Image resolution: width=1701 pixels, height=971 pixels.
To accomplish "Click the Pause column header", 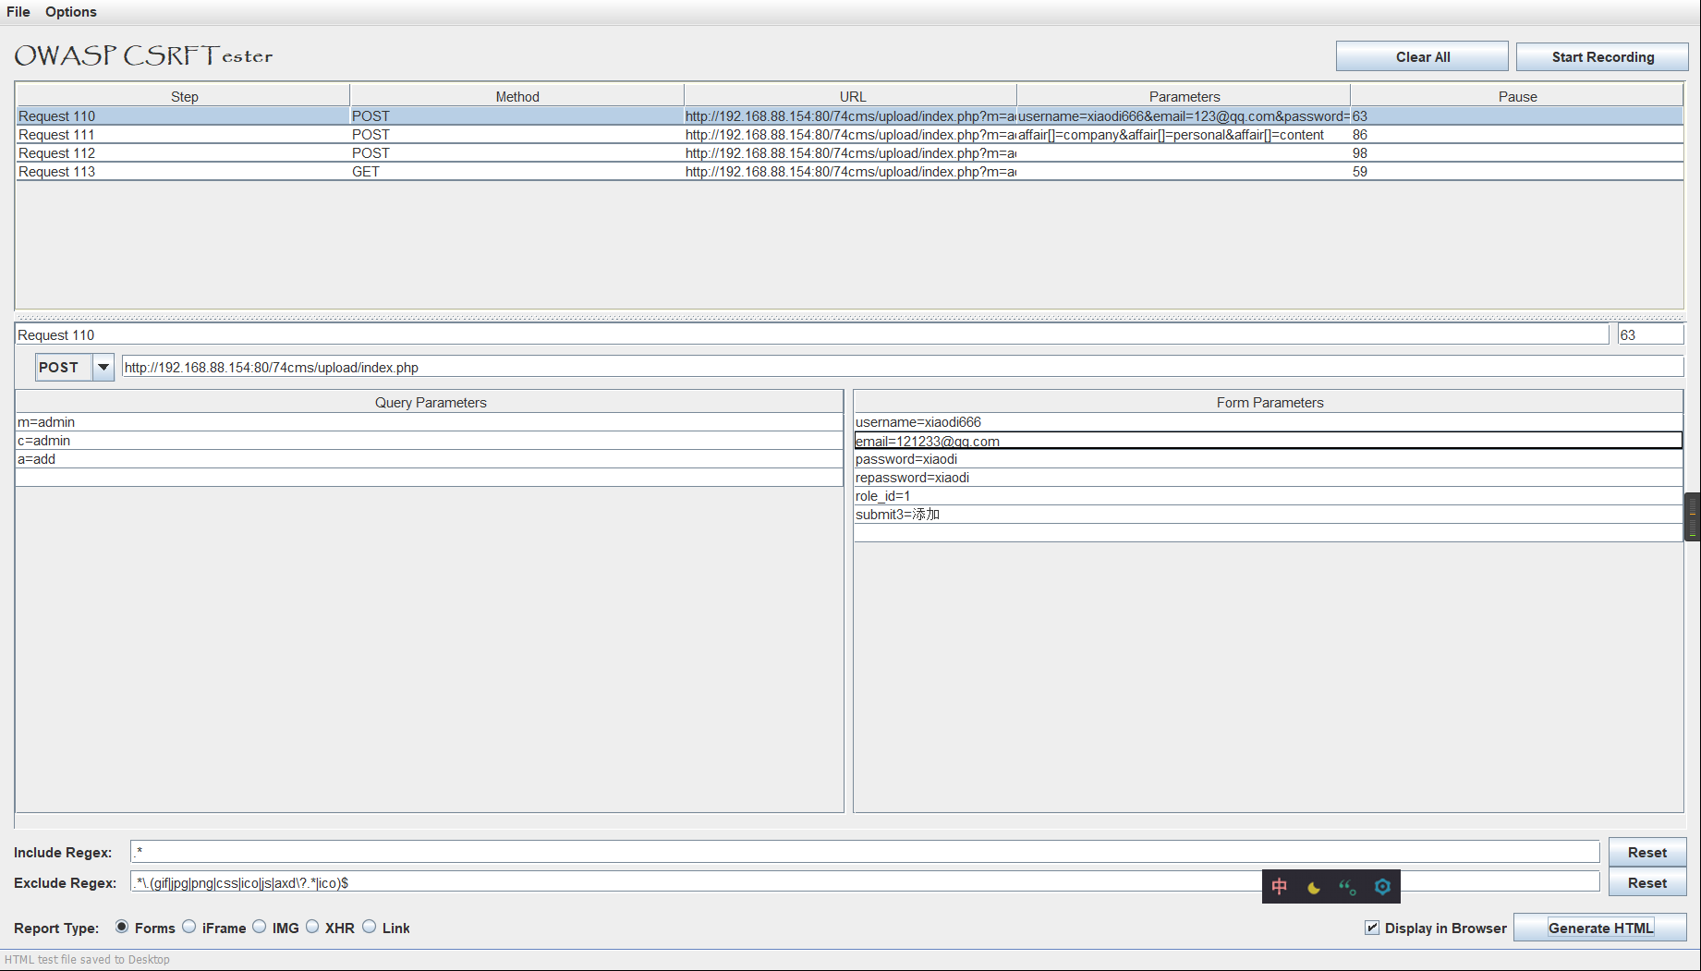I will point(1517,96).
